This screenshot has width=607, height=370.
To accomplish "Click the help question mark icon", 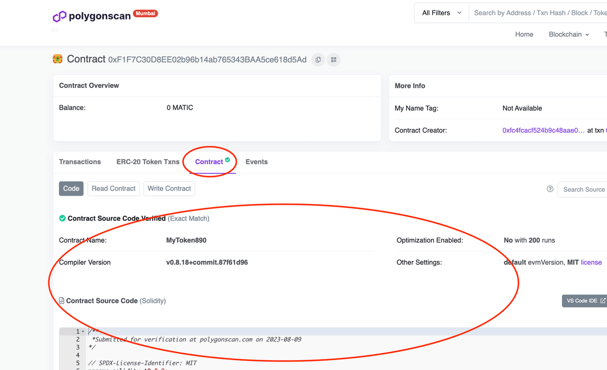I will 550,189.
